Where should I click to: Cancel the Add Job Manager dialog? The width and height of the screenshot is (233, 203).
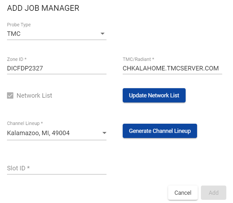point(183,193)
